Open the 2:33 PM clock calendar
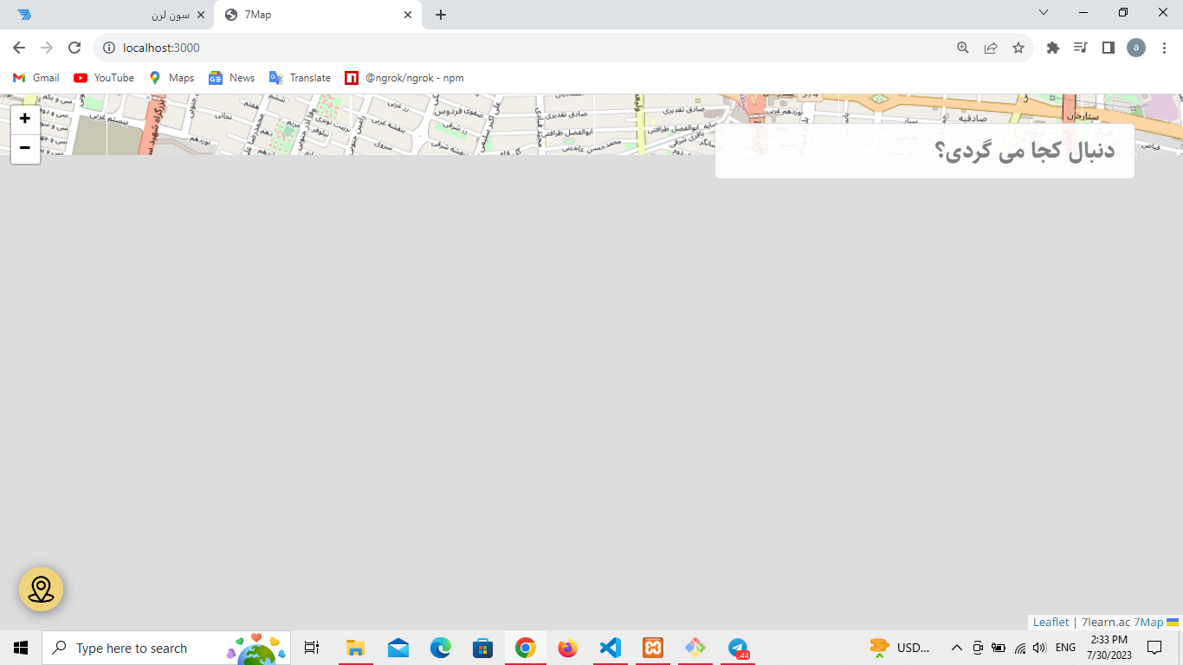 pos(1109,648)
